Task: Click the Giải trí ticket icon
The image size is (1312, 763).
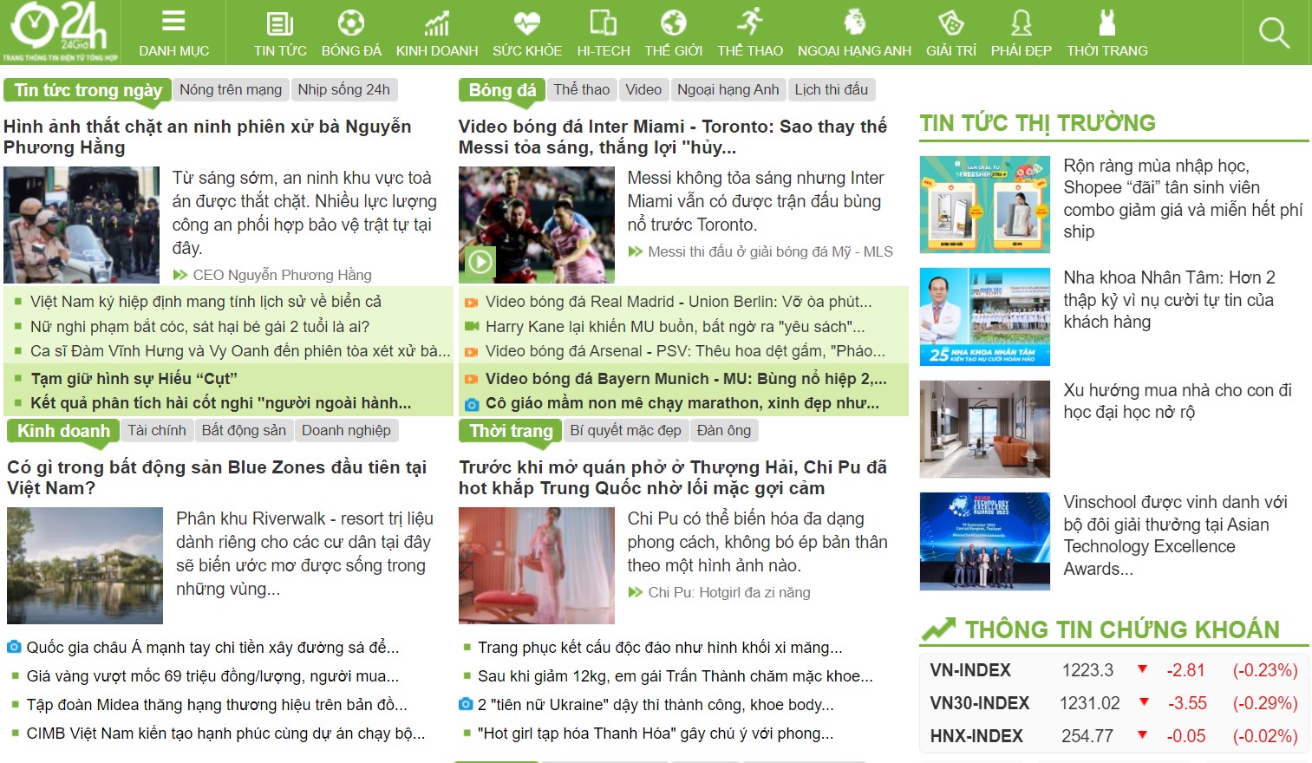Action: [x=951, y=23]
